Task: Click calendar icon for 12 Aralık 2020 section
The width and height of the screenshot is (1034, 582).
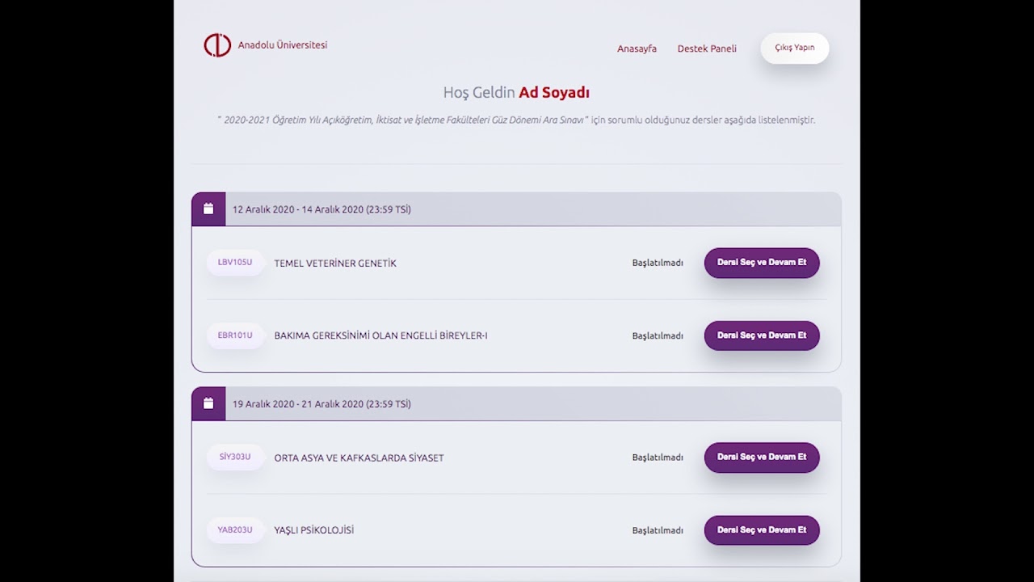Action: (208, 209)
